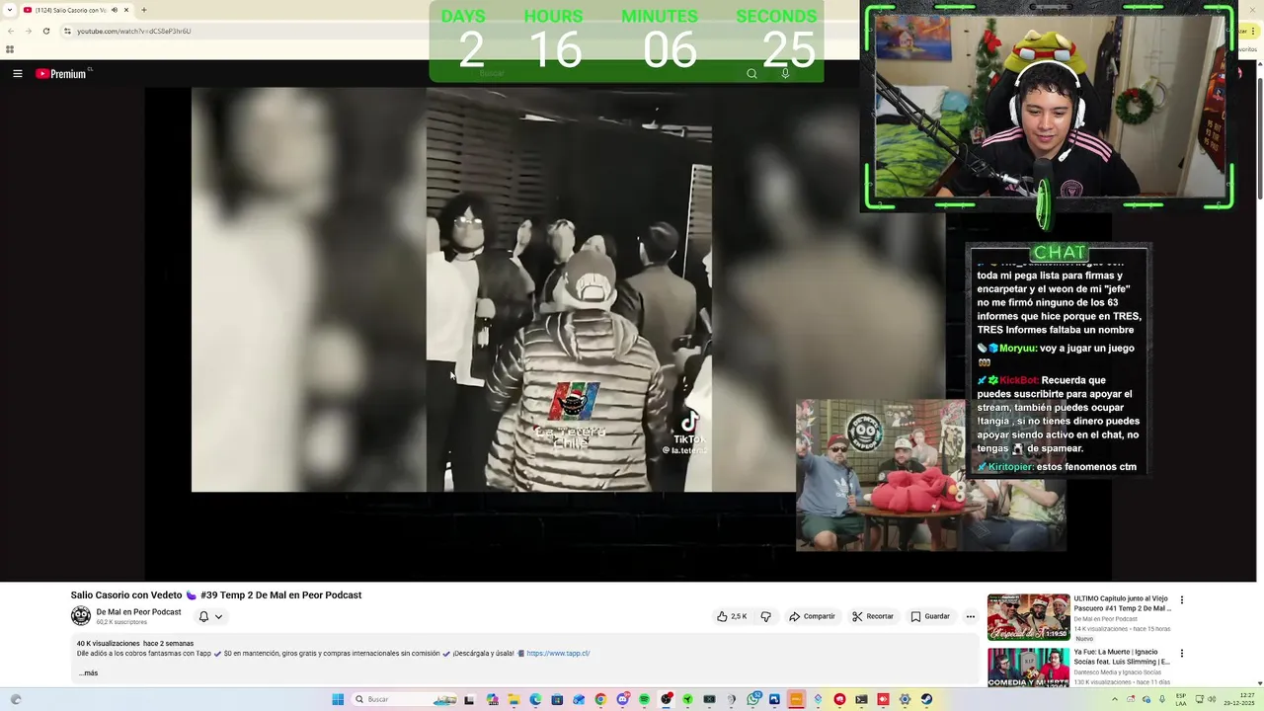
Task: Close the Salio Casorio YouTube tab
Action: 126,10
